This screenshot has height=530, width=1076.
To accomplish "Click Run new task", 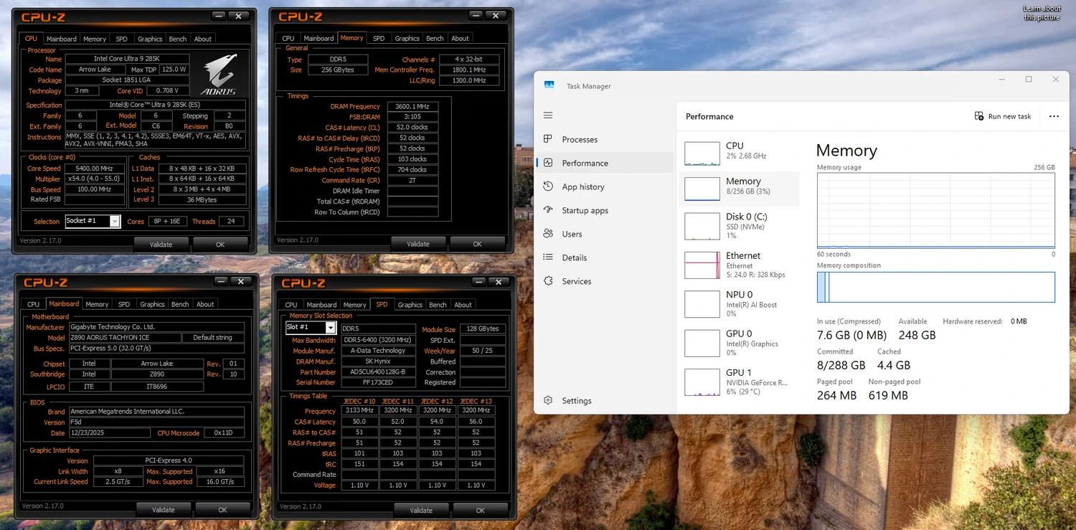I will coord(1003,116).
